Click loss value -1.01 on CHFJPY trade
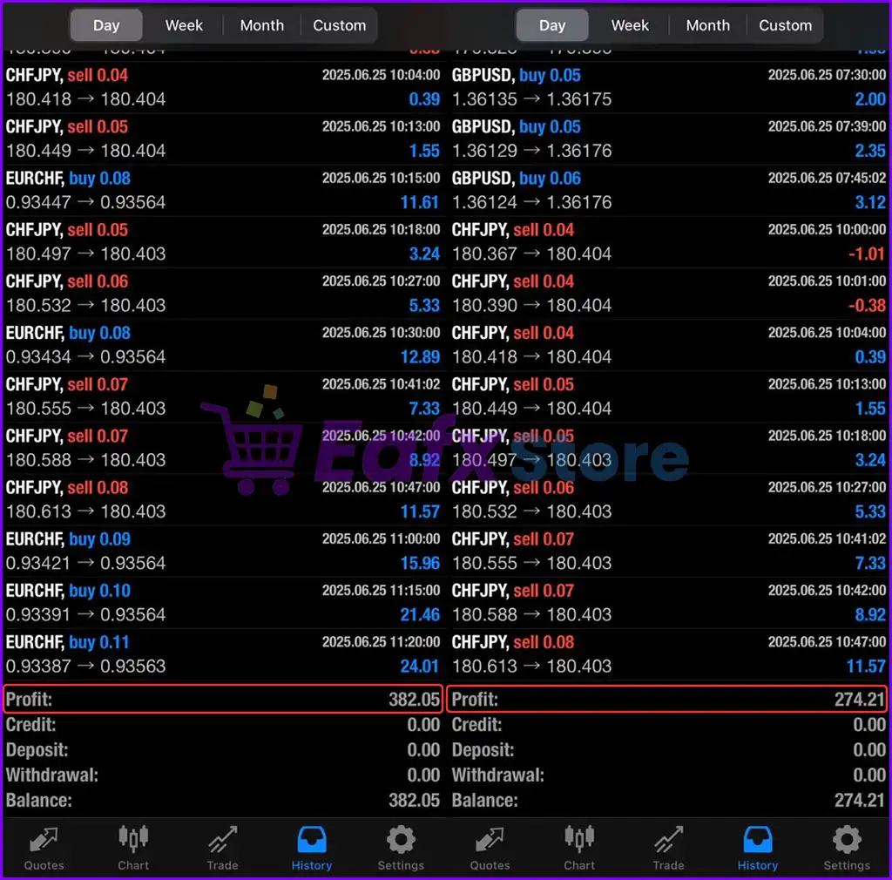The height and width of the screenshot is (880, 892). pos(867,254)
